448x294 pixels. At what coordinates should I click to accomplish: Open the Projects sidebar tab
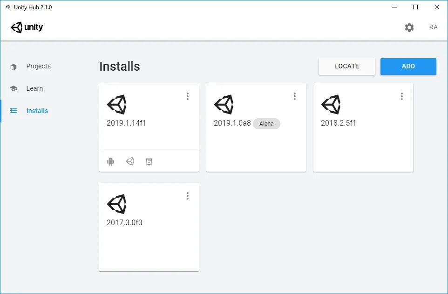point(38,66)
